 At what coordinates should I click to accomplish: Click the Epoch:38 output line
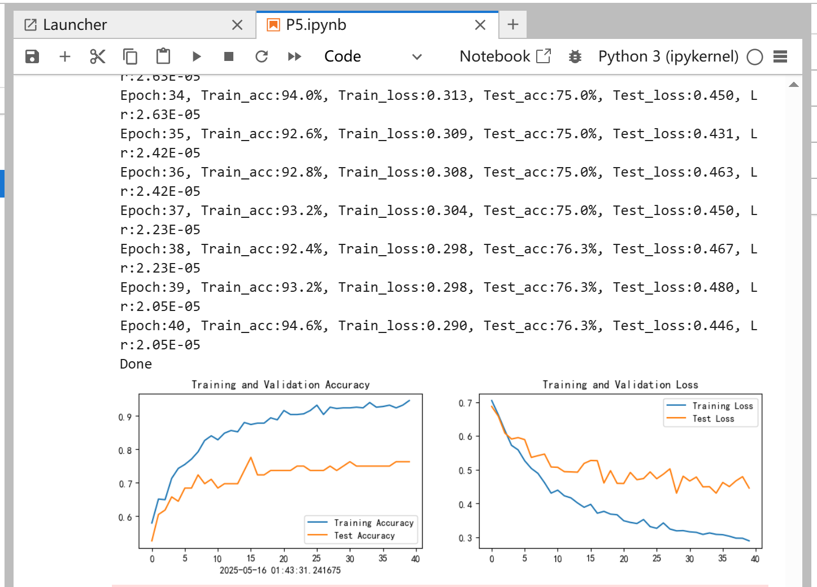[438, 259]
